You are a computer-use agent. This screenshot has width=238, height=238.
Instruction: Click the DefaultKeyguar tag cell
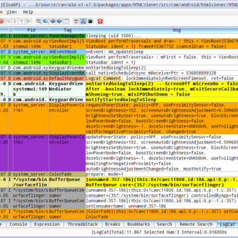coord(67,78)
